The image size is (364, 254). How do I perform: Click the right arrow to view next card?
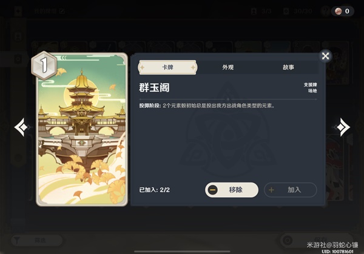pyautogui.click(x=343, y=127)
